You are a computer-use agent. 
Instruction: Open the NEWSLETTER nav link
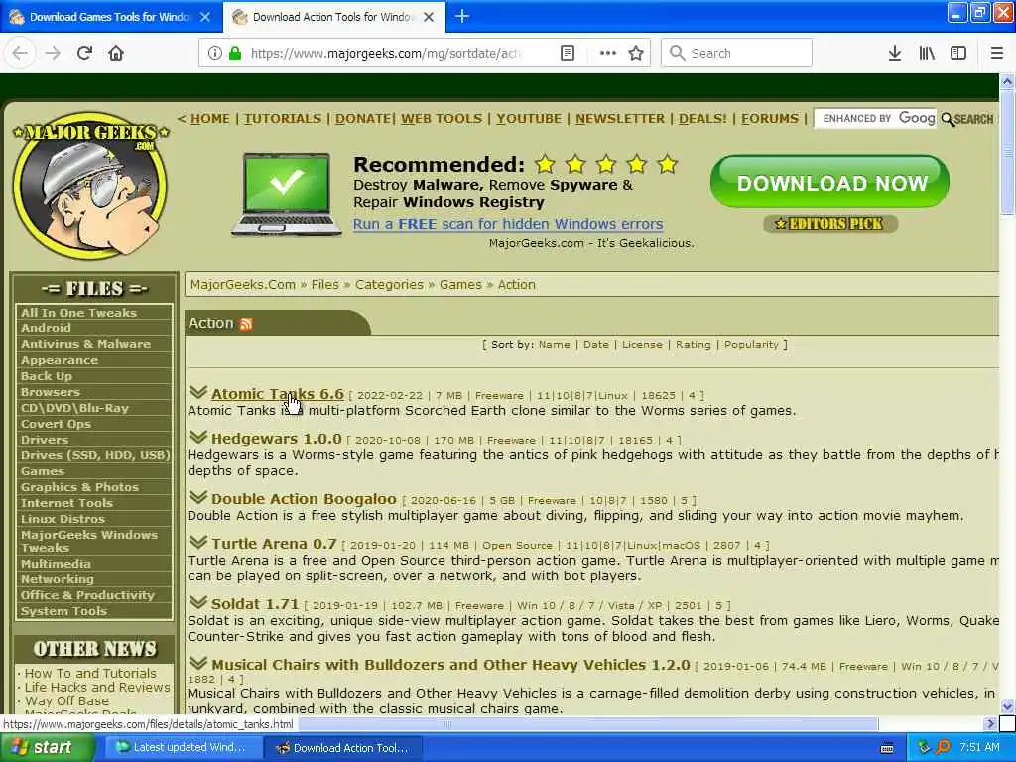(x=620, y=119)
